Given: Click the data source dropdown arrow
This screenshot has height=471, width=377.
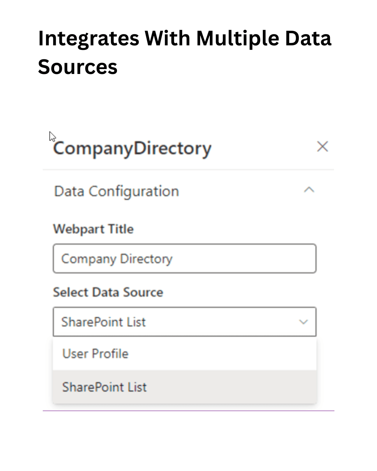Looking at the screenshot, I should coord(303,322).
